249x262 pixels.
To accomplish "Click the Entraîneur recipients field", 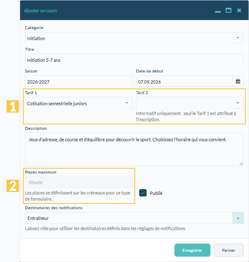I will [129, 218].
